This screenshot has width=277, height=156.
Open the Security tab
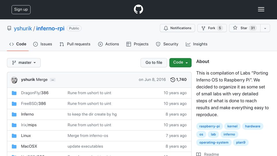(x=167, y=44)
